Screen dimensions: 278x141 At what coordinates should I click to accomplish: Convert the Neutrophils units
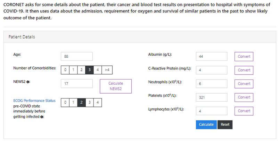[244, 84]
